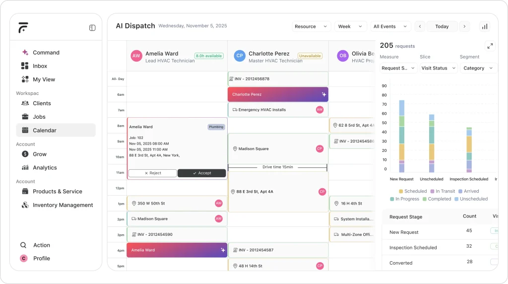Open the Command sparkle icon
The width and height of the screenshot is (508, 284).
(x=25, y=53)
